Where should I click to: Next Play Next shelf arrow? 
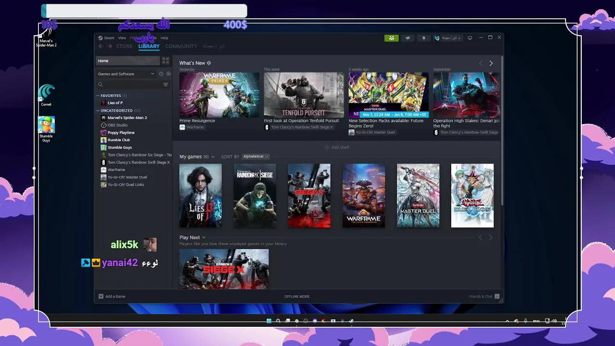click(x=491, y=237)
